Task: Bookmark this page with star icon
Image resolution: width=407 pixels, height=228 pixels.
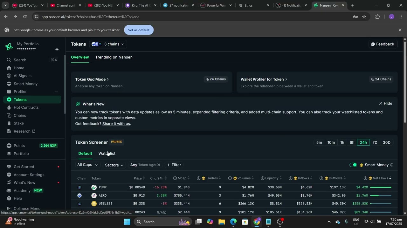Action: click(x=364, y=17)
